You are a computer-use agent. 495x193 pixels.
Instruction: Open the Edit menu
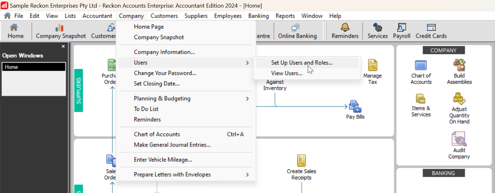(x=35, y=16)
